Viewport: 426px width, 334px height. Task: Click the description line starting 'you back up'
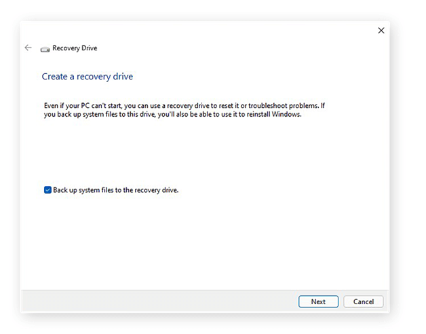170,115
